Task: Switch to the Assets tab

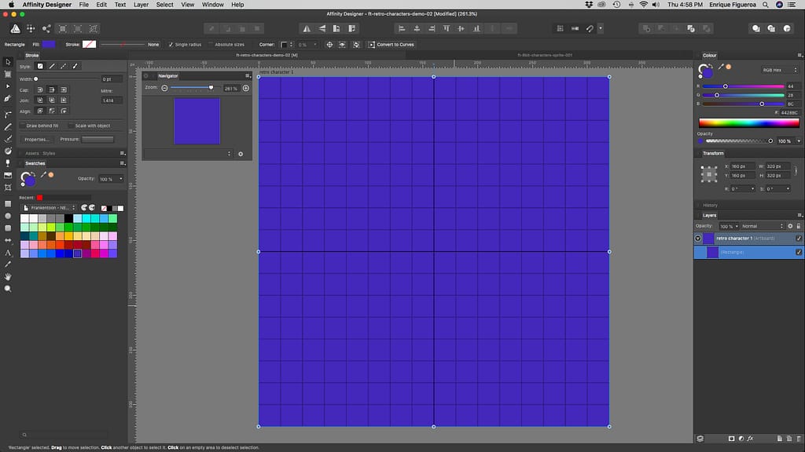Action: tap(31, 153)
